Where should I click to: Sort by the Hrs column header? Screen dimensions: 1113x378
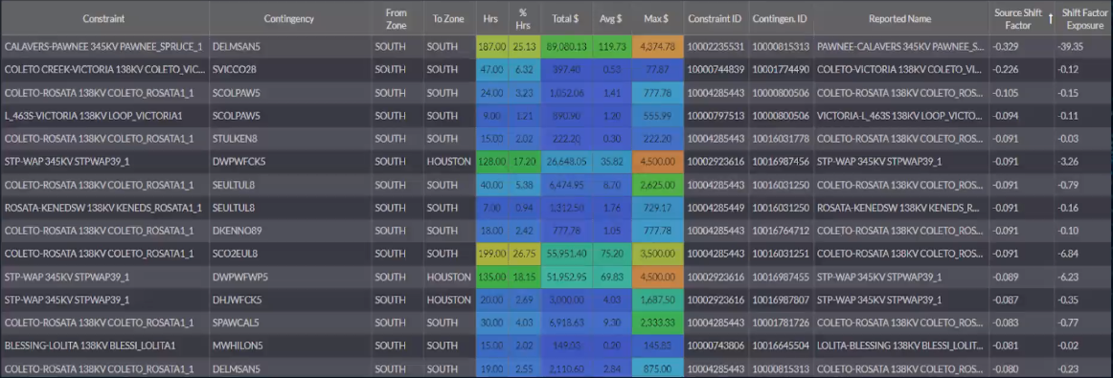pyautogui.click(x=490, y=18)
